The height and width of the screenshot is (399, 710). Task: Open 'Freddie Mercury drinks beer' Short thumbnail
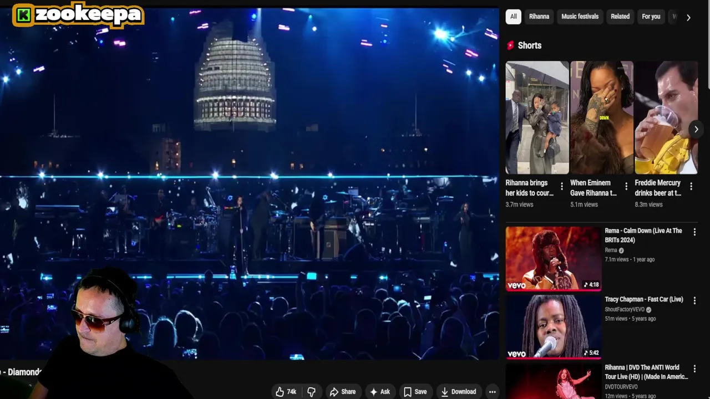click(x=666, y=117)
